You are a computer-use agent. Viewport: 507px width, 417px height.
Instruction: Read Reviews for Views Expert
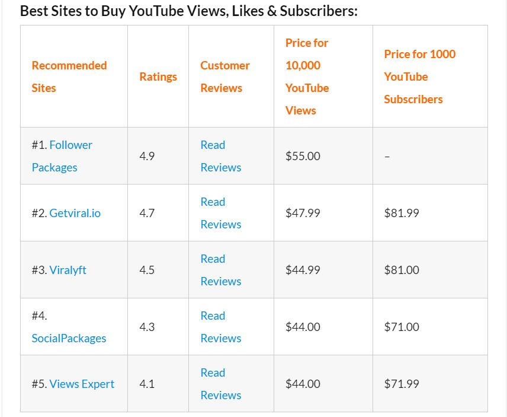[220, 384]
